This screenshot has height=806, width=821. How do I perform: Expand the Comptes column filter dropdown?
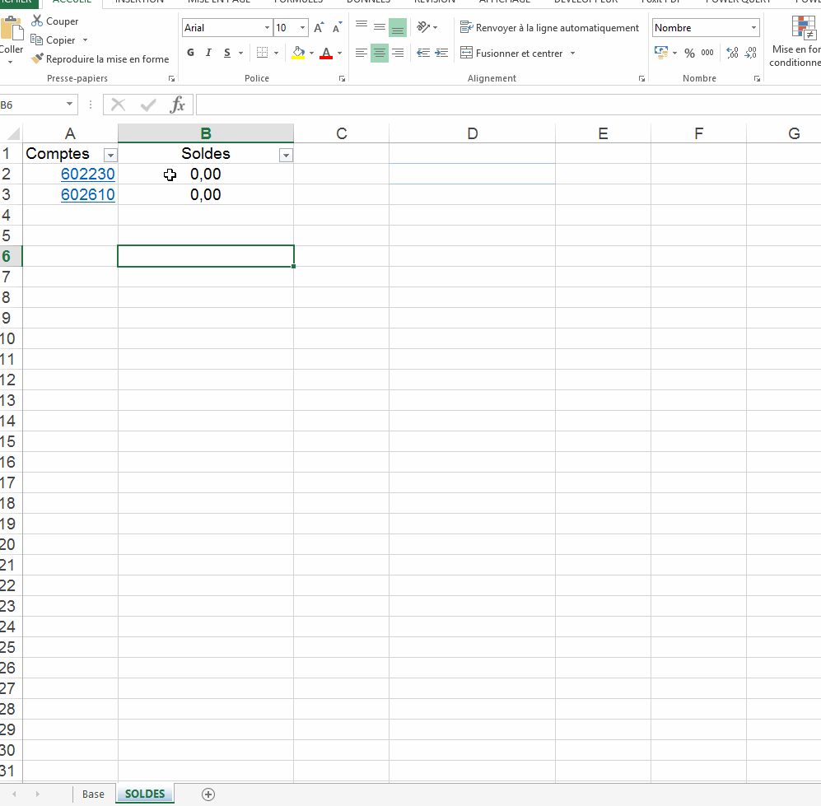110,156
